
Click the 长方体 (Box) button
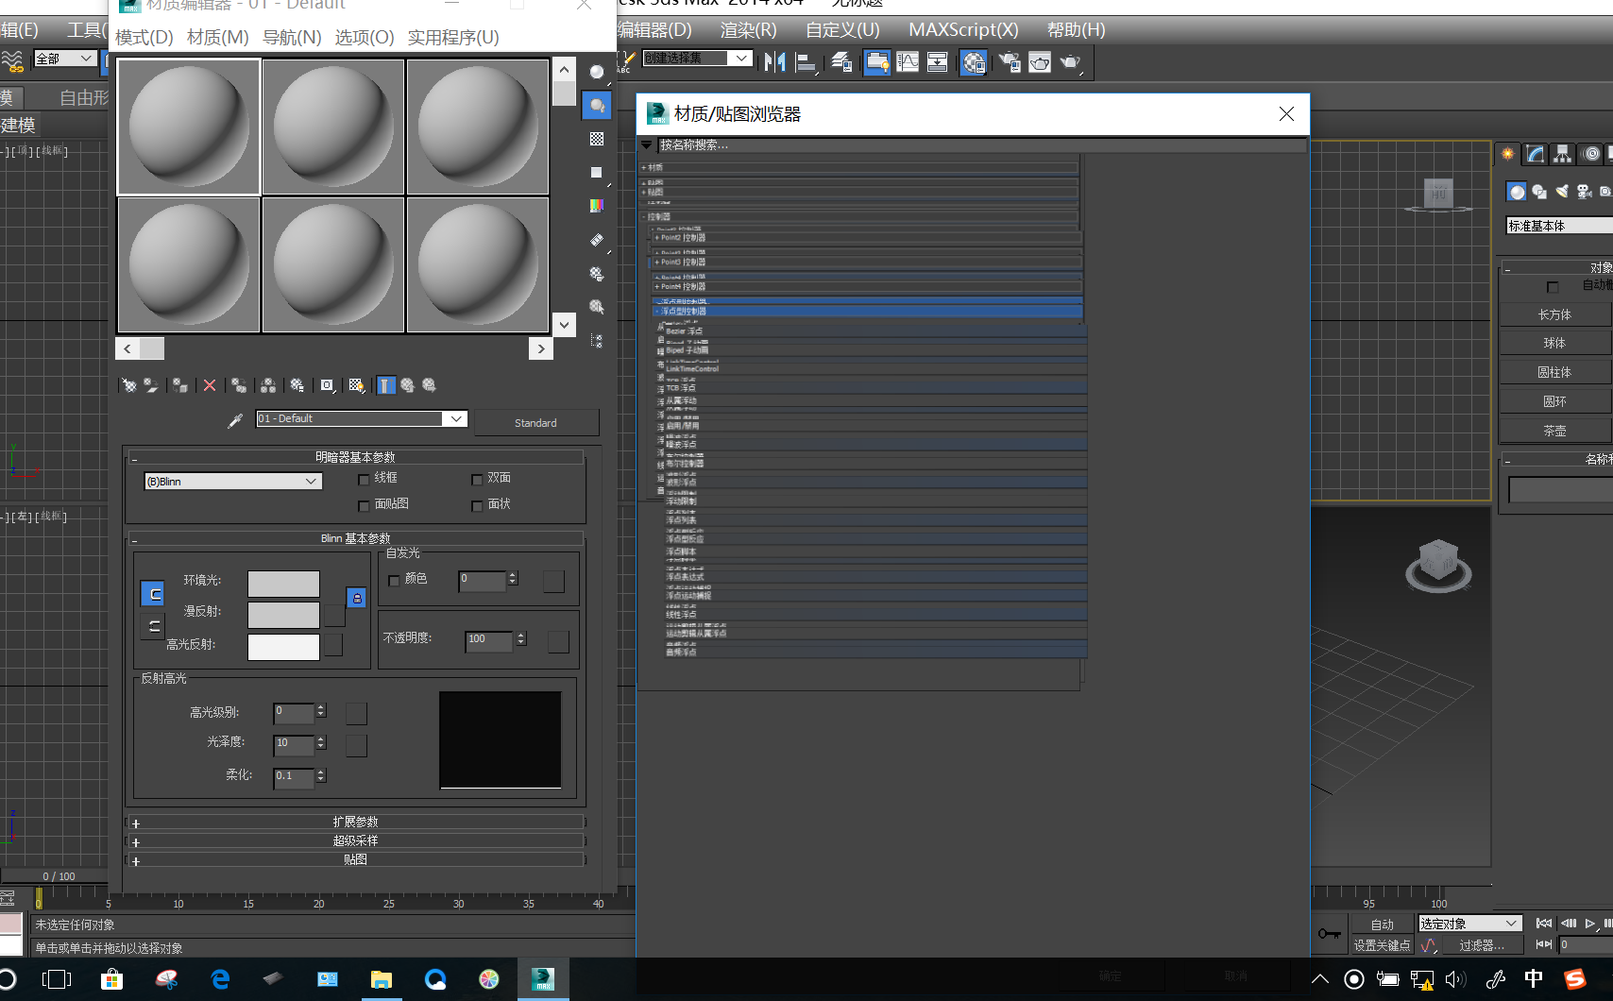(x=1554, y=314)
